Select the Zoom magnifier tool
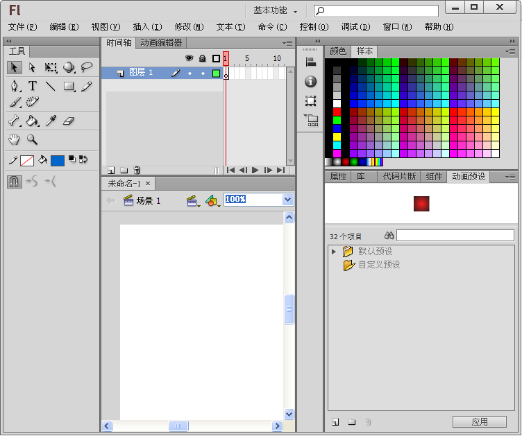This screenshot has height=436, width=522. [32, 140]
